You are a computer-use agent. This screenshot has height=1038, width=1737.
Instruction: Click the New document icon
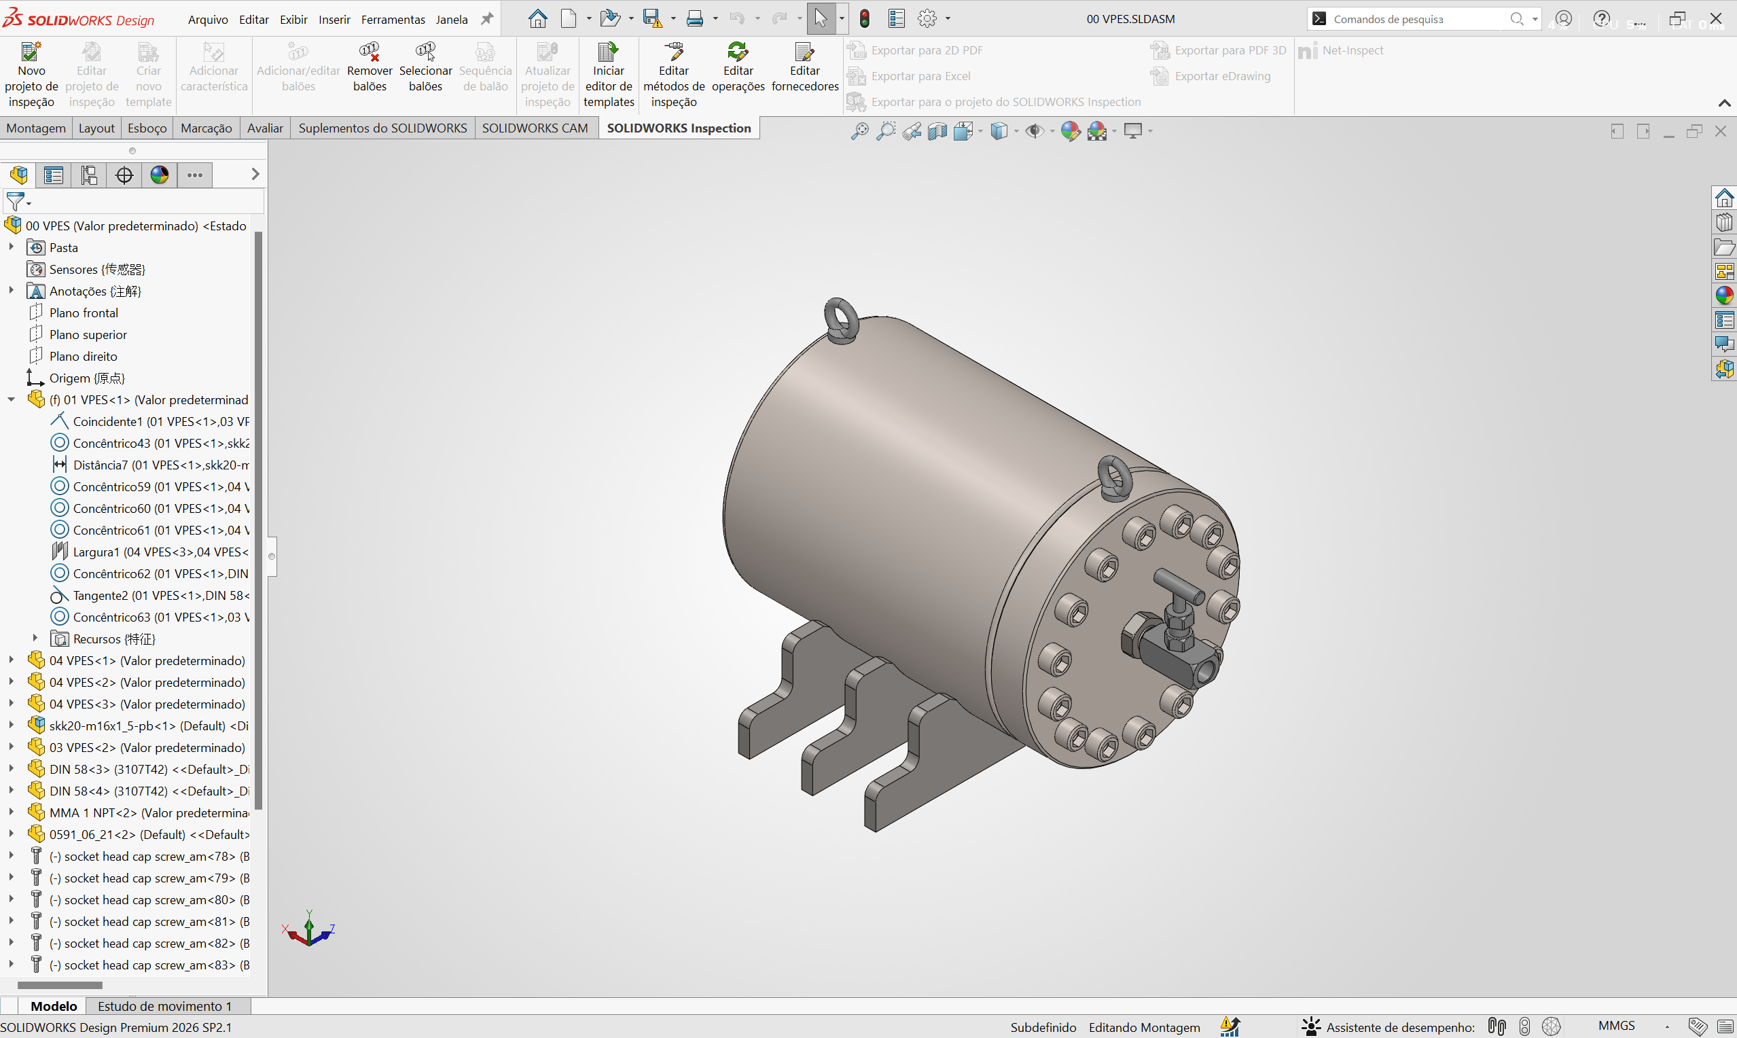pyautogui.click(x=569, y=18)
